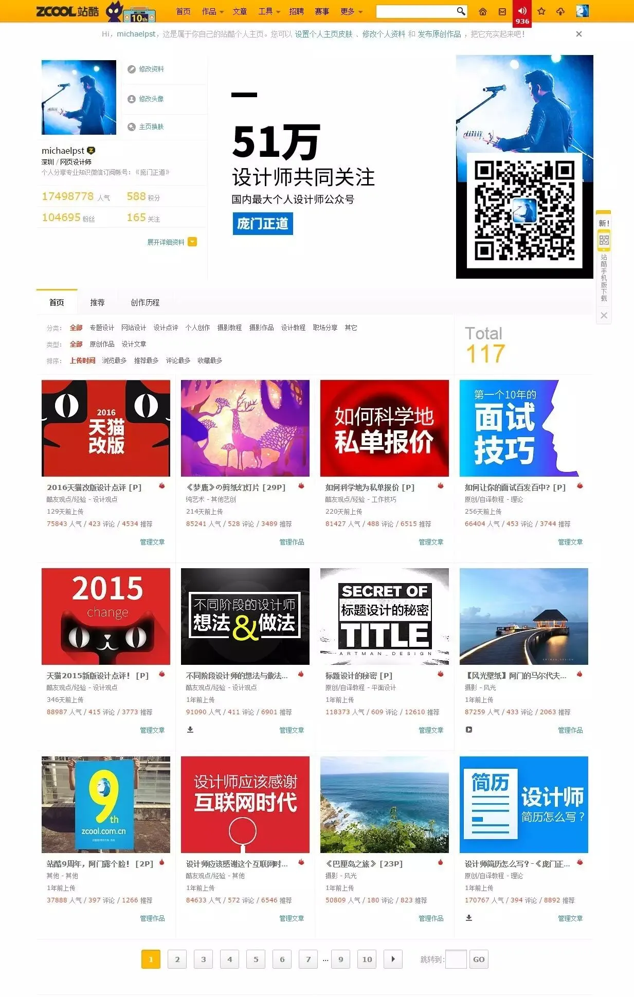This screenshot has height=997, width=634.
Task: Open title 如何让你的面试百发百中?
Action: click(515, 487)
